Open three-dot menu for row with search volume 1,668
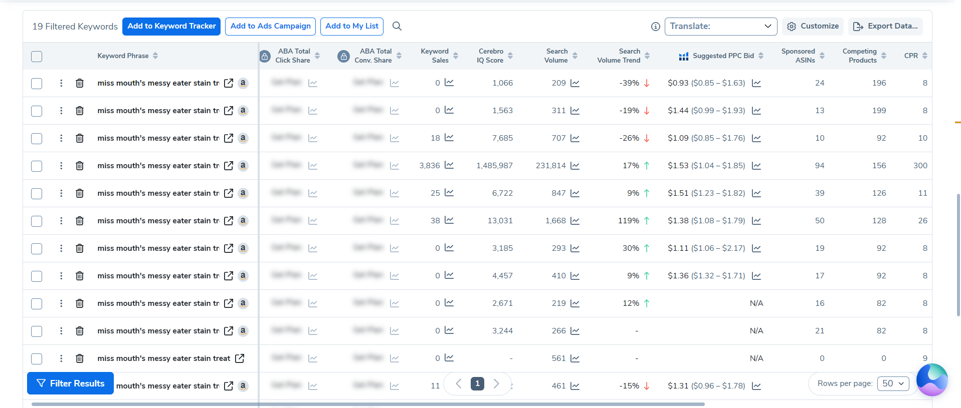Image resolution: width=961 pixels, height=408 pixels. point(61,221)
